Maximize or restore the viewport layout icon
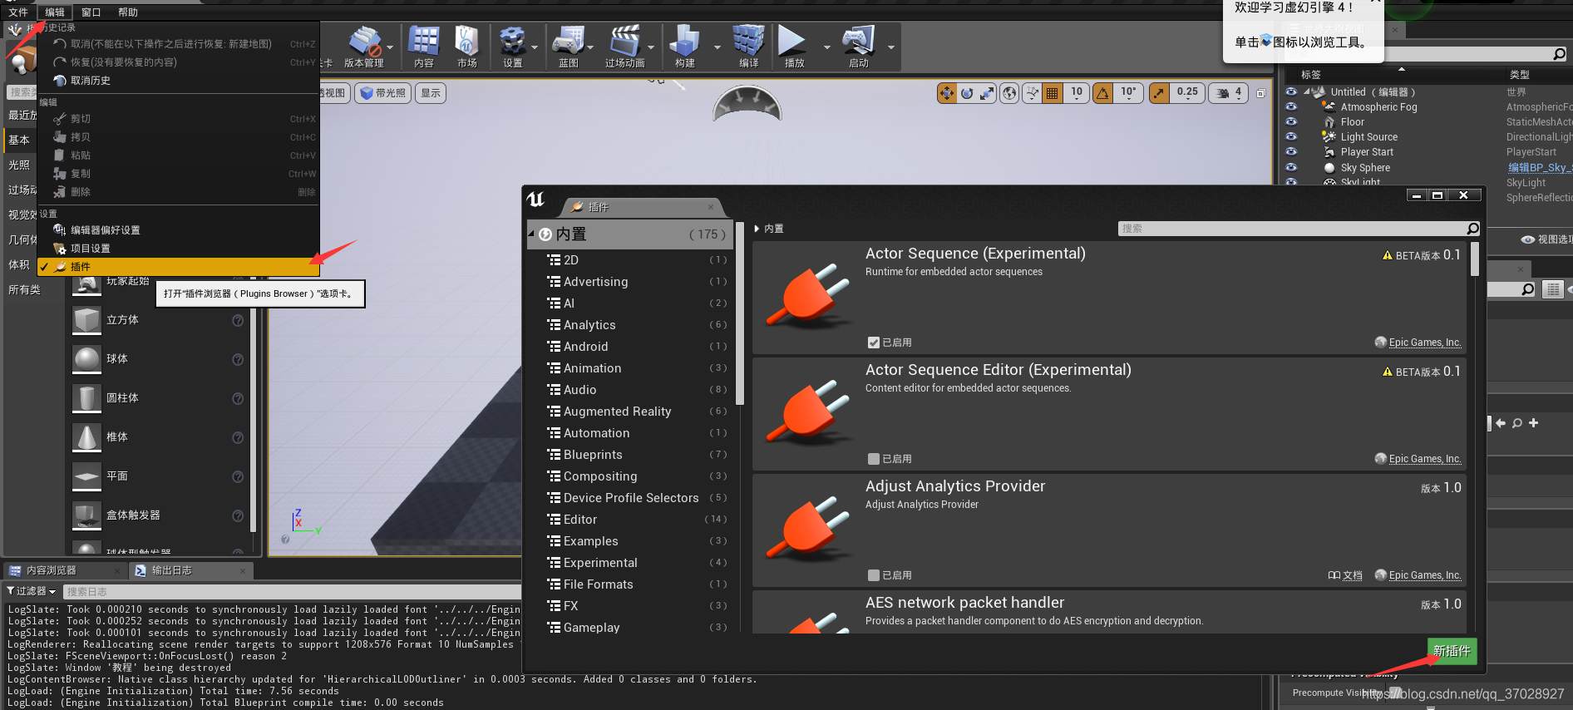The height and width of the screenshot is (710, 1573). coord(1261,93)
